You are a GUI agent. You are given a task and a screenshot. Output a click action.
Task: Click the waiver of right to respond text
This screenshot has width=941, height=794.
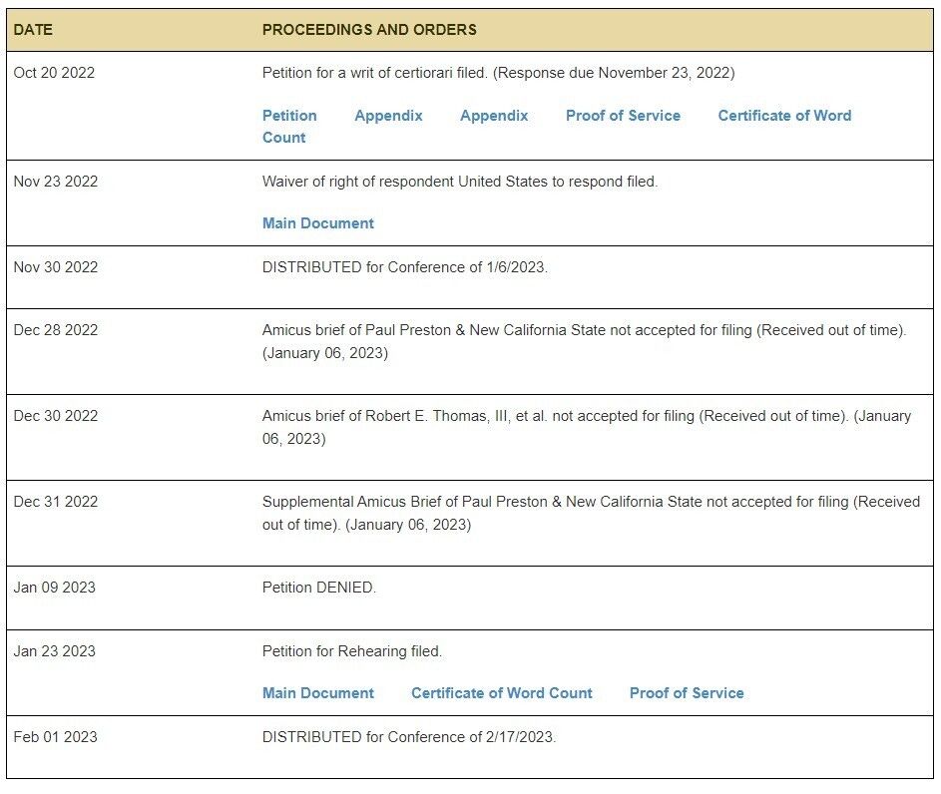coord(460,182)
